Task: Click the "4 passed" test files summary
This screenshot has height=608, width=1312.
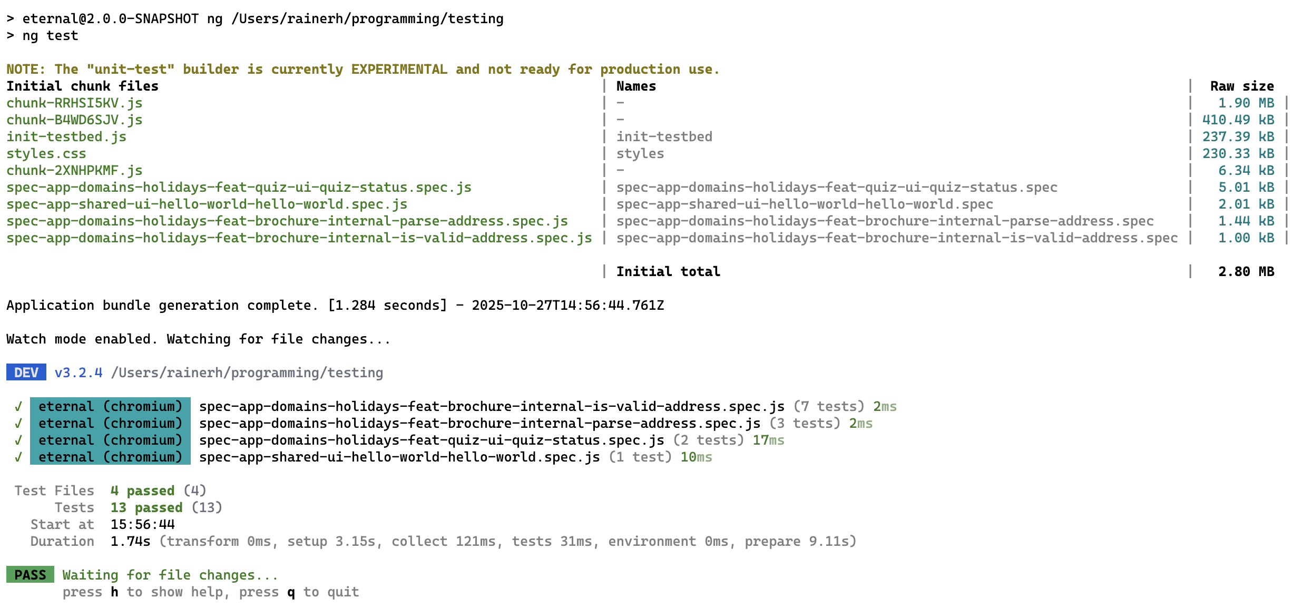Action: pyautogui.click(x=142, y=491)
